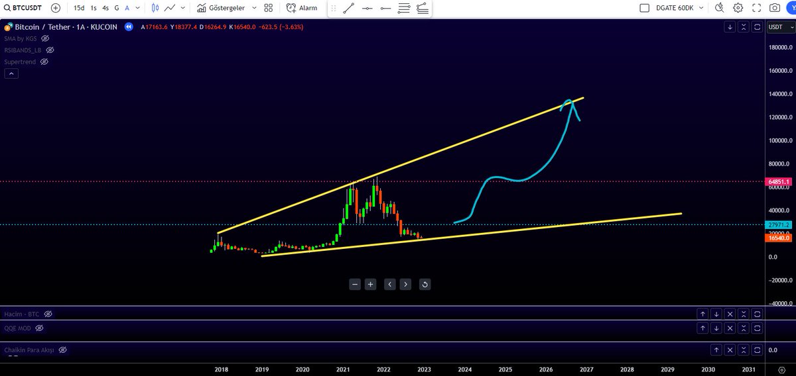Move main chart pane down

click(x=730, y=27)
